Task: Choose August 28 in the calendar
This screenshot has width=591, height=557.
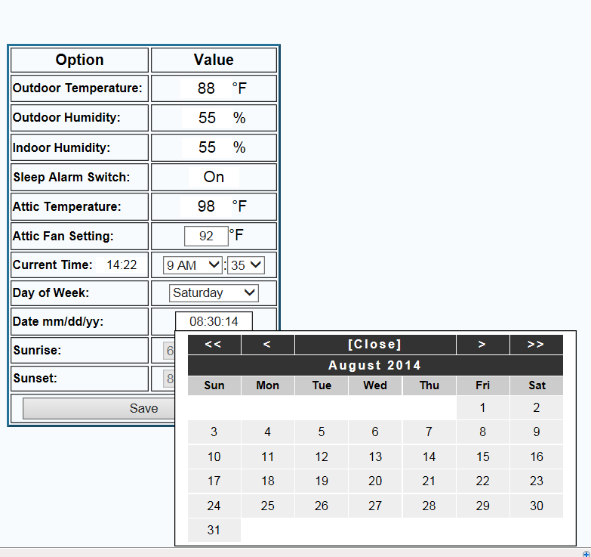Action: click(x=429, y=506)
